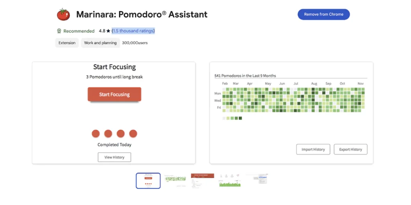Image resolution: width=411 pixels, height=205 pixels.
Task: Select the fifth screenshot thumbnail
Action: [x=257, y=181]
